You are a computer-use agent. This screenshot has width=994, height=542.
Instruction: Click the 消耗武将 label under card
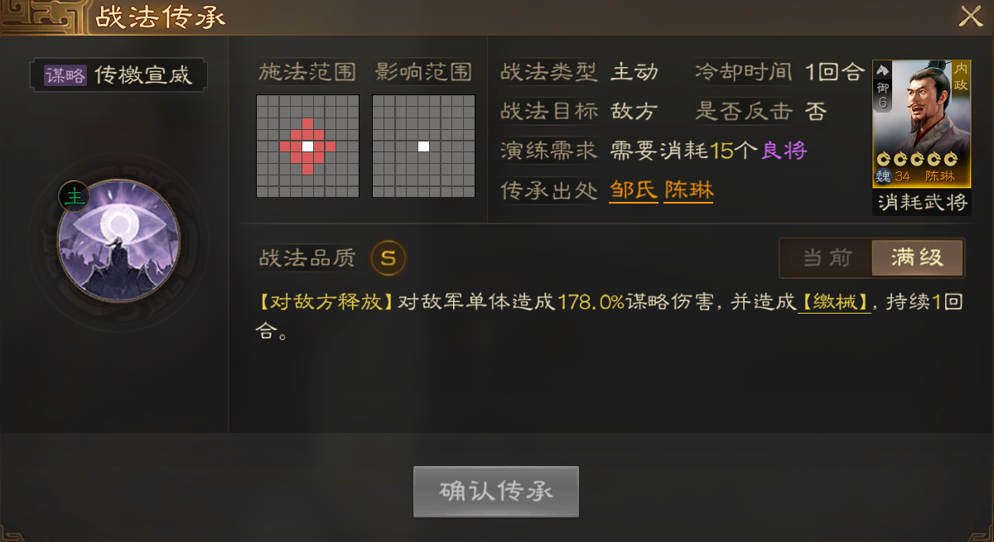922,201
